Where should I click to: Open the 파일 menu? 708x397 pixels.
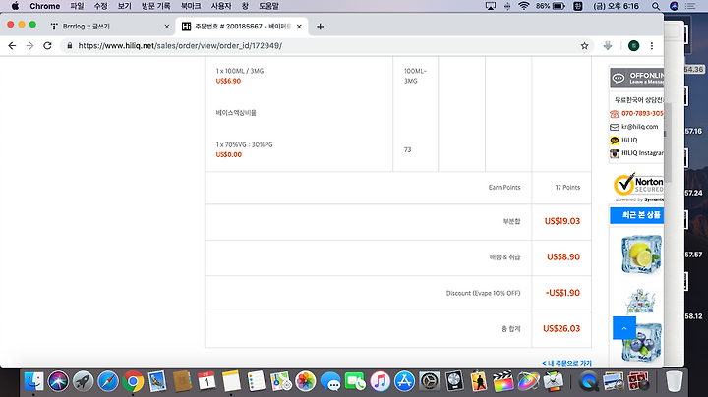tap(78, 6)
